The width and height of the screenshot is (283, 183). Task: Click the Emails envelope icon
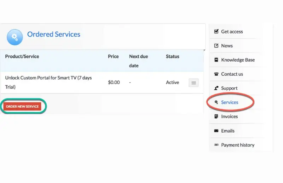tap(216, 131)
